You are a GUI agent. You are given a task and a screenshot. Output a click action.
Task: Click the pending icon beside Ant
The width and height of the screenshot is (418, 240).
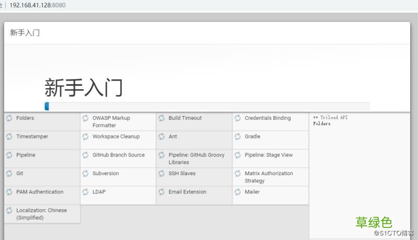[x=161, y=136]
